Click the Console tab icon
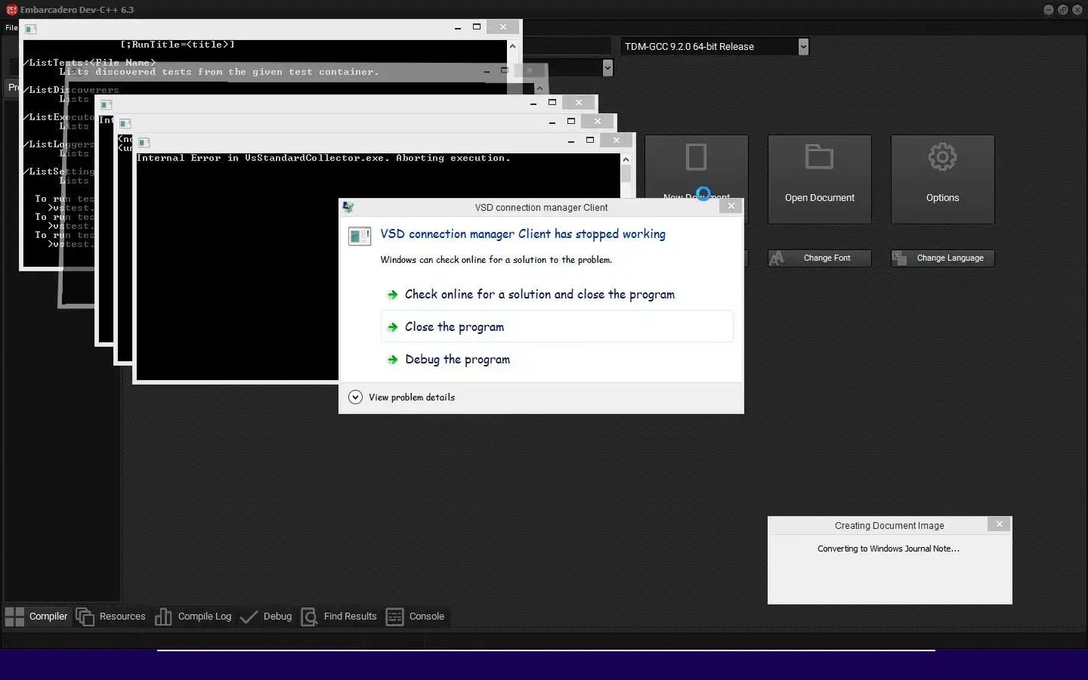 click(x=394, y=617)
